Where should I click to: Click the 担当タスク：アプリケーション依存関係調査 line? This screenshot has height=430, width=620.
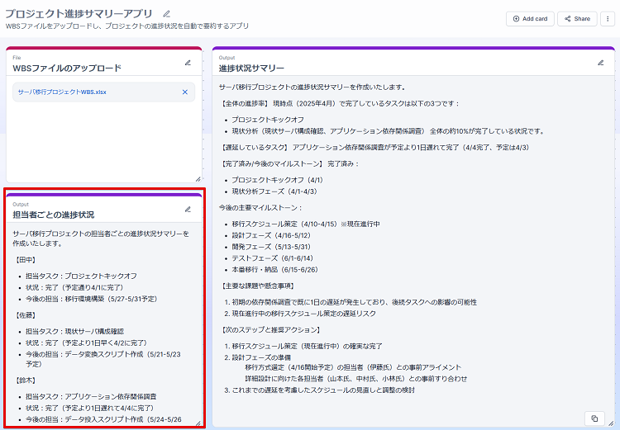91,396
